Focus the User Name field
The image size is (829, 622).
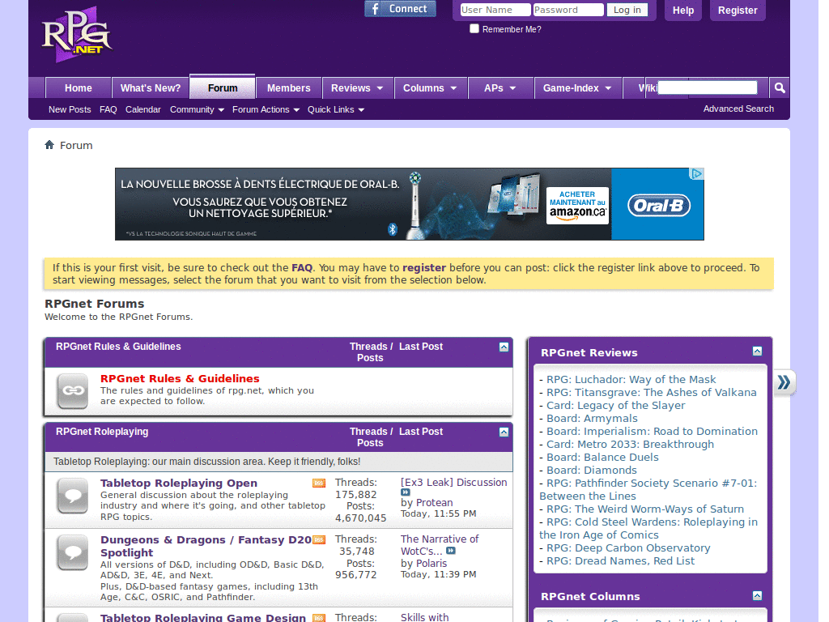(x=495, y=10)
